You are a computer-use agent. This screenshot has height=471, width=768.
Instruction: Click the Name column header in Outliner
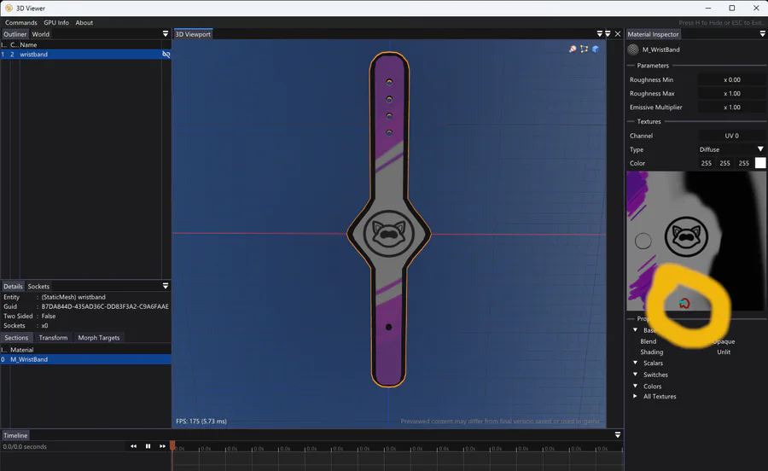[28, 44]
